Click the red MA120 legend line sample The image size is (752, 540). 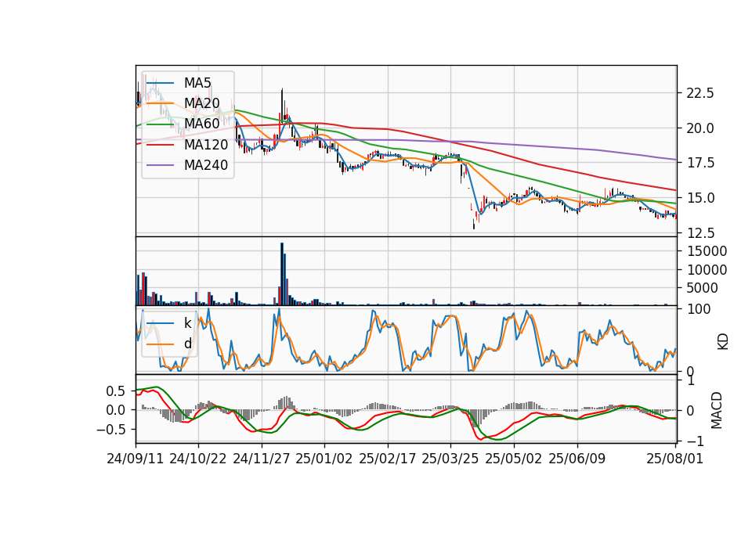tap(160, 144)
